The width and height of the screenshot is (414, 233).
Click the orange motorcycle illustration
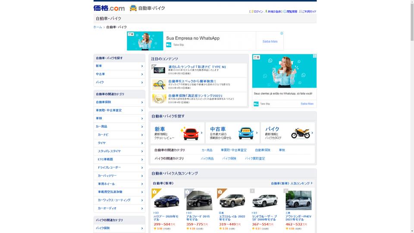click(301, 133)
